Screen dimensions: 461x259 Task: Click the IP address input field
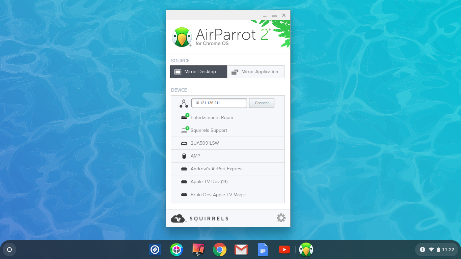219,103
